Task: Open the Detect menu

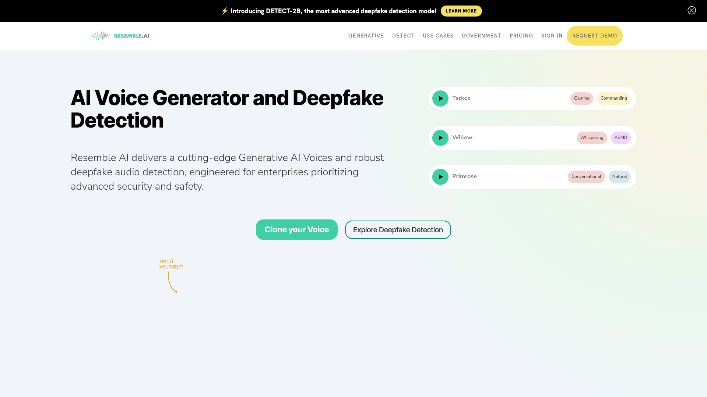Action: click(403, 36)
